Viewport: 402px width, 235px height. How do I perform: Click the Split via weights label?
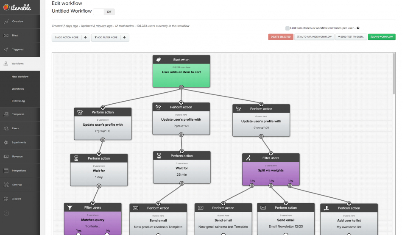(271, 170)
